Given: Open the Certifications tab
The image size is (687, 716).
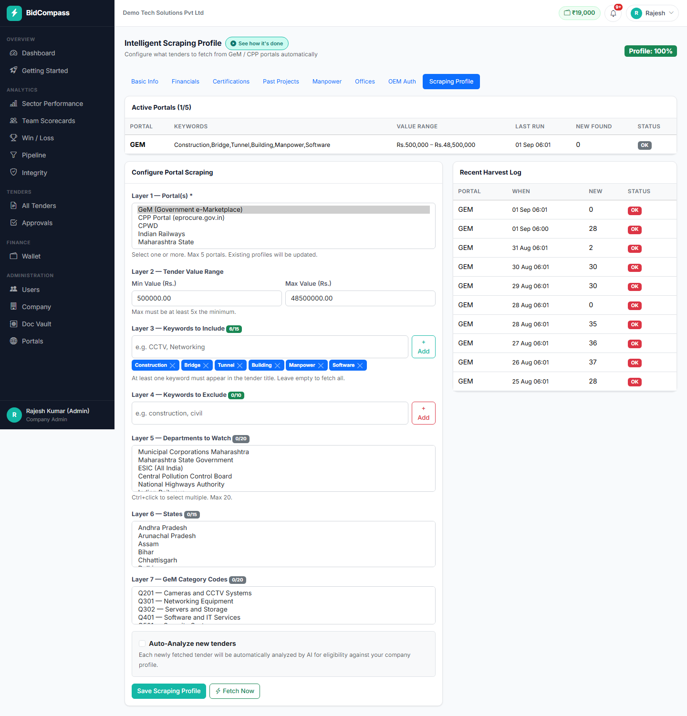Looking at the screenshot, I should coord(231,82).
